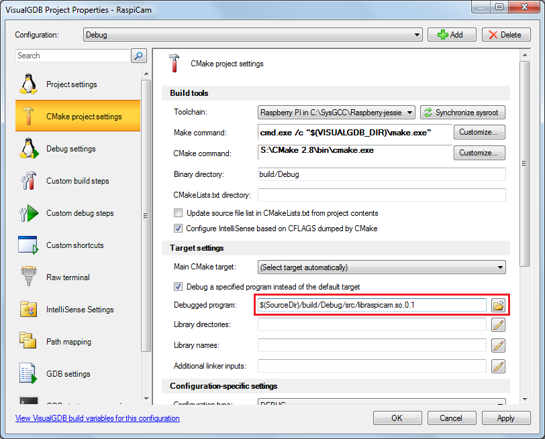Click Synchronize sysroot button
The width and height of the screenshot is (545, 439).
pos(462,113)
